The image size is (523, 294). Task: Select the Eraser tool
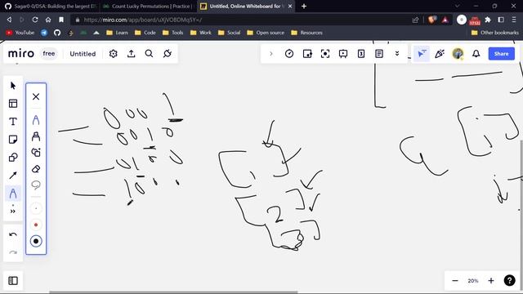(x=36, y=169)
